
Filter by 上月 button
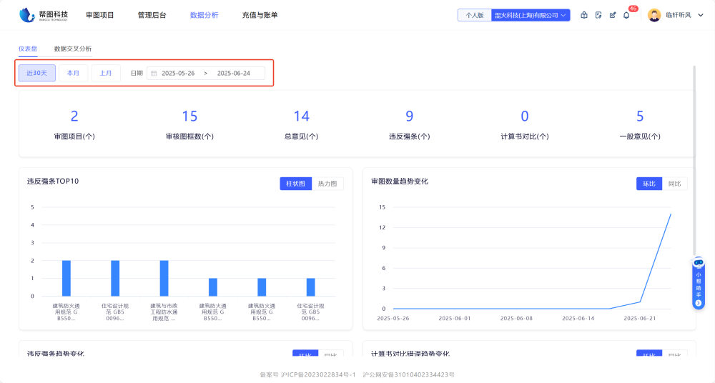click(106, 73)
